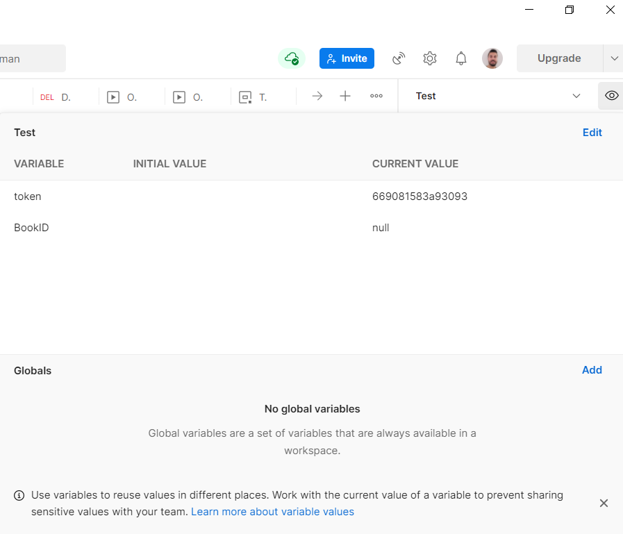The height and width of the screenshot is (534, 623).
Task: Open Learn more about variable values link
Action: [272, 511]
